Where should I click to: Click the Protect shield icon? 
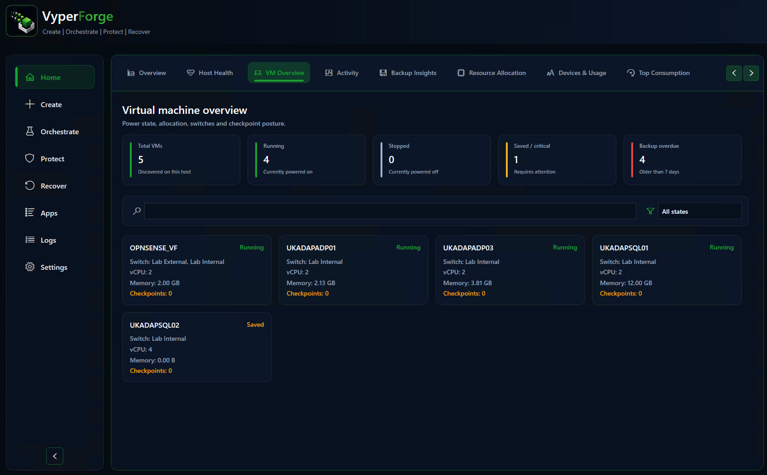(30, 159)
